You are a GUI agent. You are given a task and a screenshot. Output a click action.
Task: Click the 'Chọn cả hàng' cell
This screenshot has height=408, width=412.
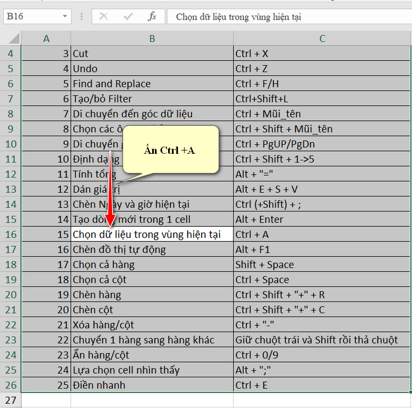click(152, 265)
